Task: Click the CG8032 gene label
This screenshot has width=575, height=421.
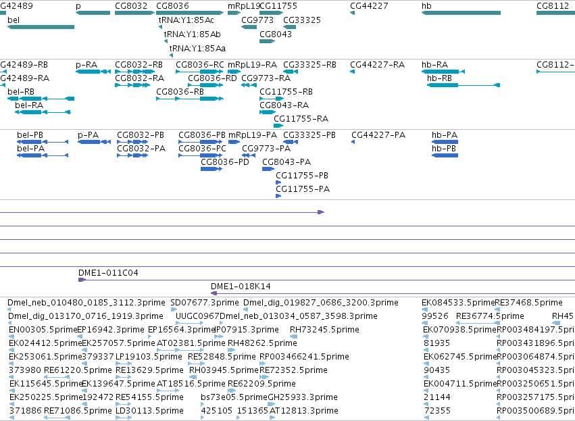Action: click(131, 6)
